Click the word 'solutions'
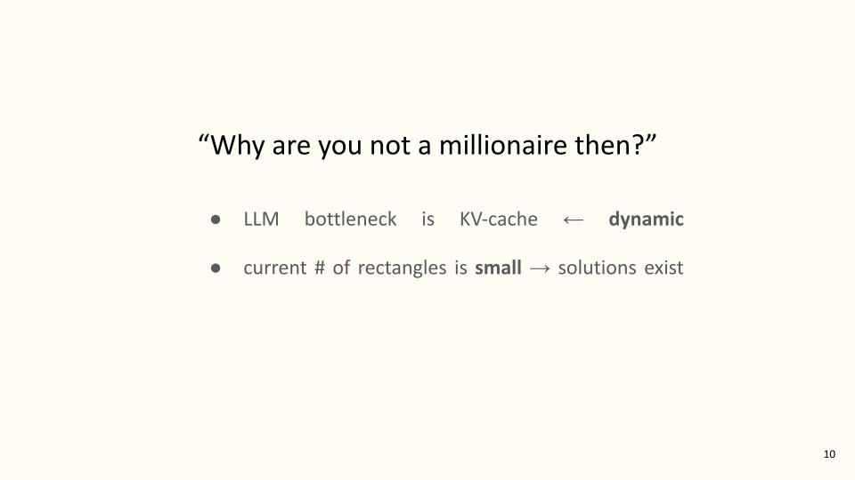Image resolution: width=855 pixels, height=480 pixels. [x=597, y=268]
